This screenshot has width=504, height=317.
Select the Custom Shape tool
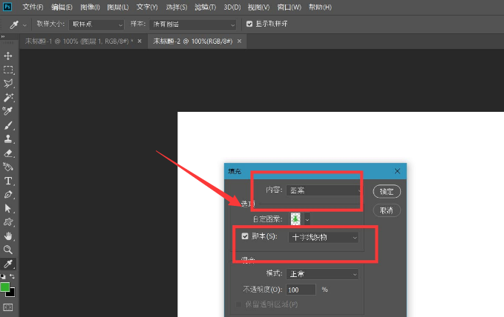8,222
